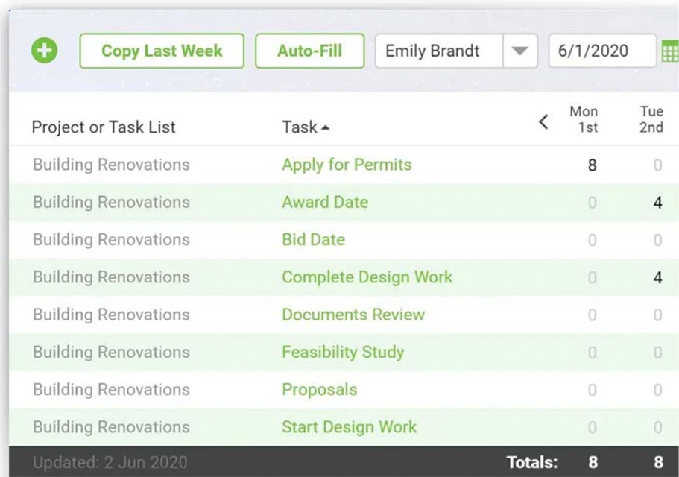Open the Feasibility Study task link

point(343,352)
